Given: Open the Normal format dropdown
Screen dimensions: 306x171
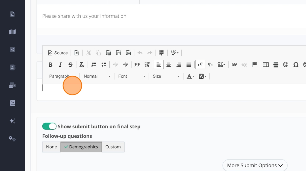Looking at the screenshot, I should click(x=97, y=76).
